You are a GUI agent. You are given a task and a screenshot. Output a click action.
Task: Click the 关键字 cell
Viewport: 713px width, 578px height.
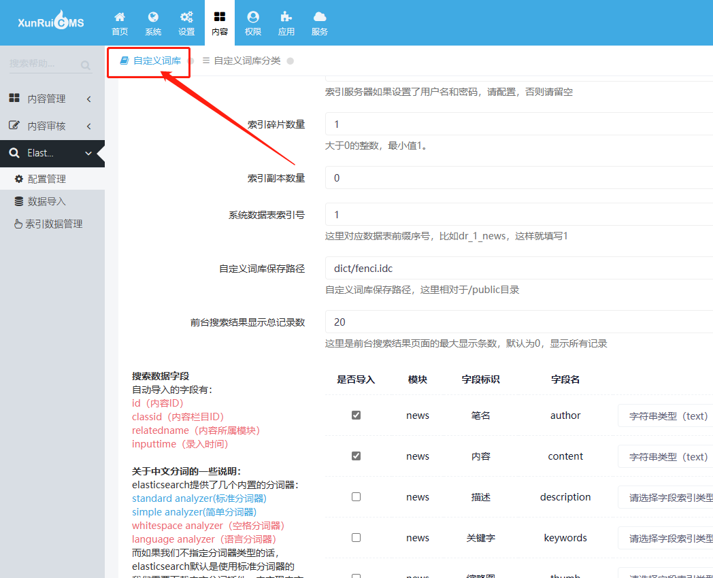pos(480,538)
